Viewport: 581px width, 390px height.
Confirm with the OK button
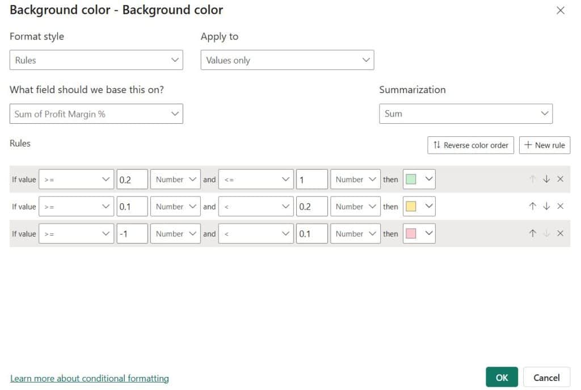[x=502, y=378]
